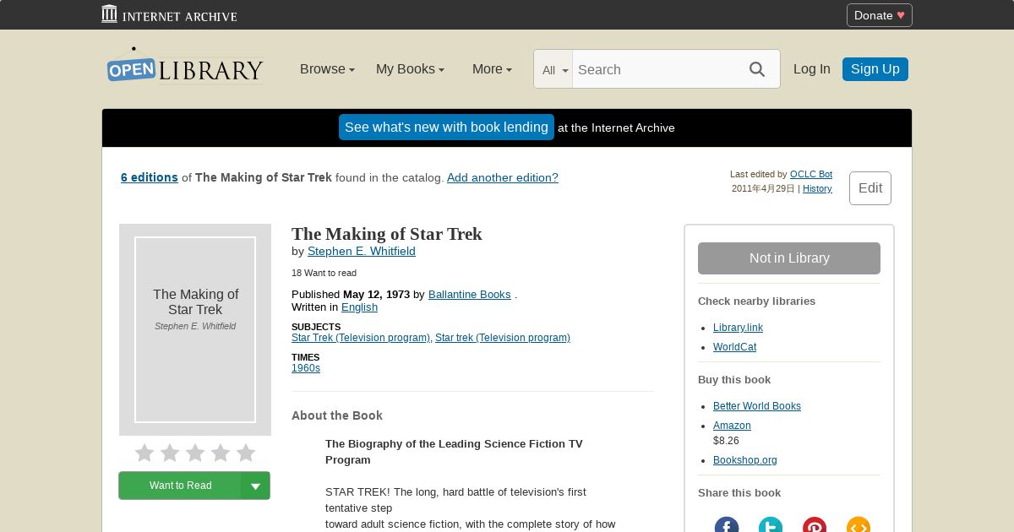
Task: Click the $8.26 Amazon price
Action: (726, 441)
